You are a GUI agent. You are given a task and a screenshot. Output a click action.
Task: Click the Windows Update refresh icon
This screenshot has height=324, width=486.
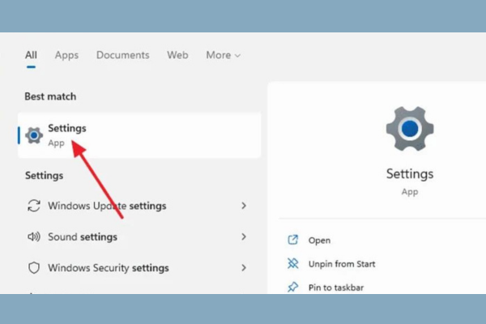pos(34,206)
